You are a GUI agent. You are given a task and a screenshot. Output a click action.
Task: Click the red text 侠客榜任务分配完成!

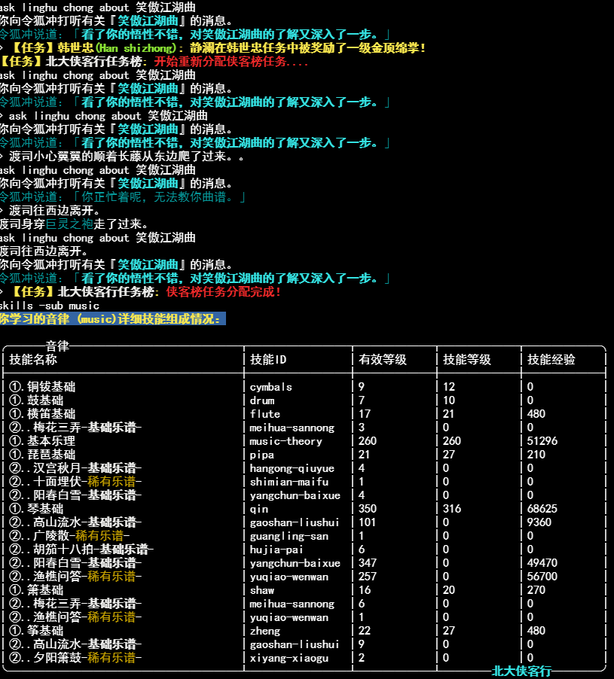click(x=224, y=292)
